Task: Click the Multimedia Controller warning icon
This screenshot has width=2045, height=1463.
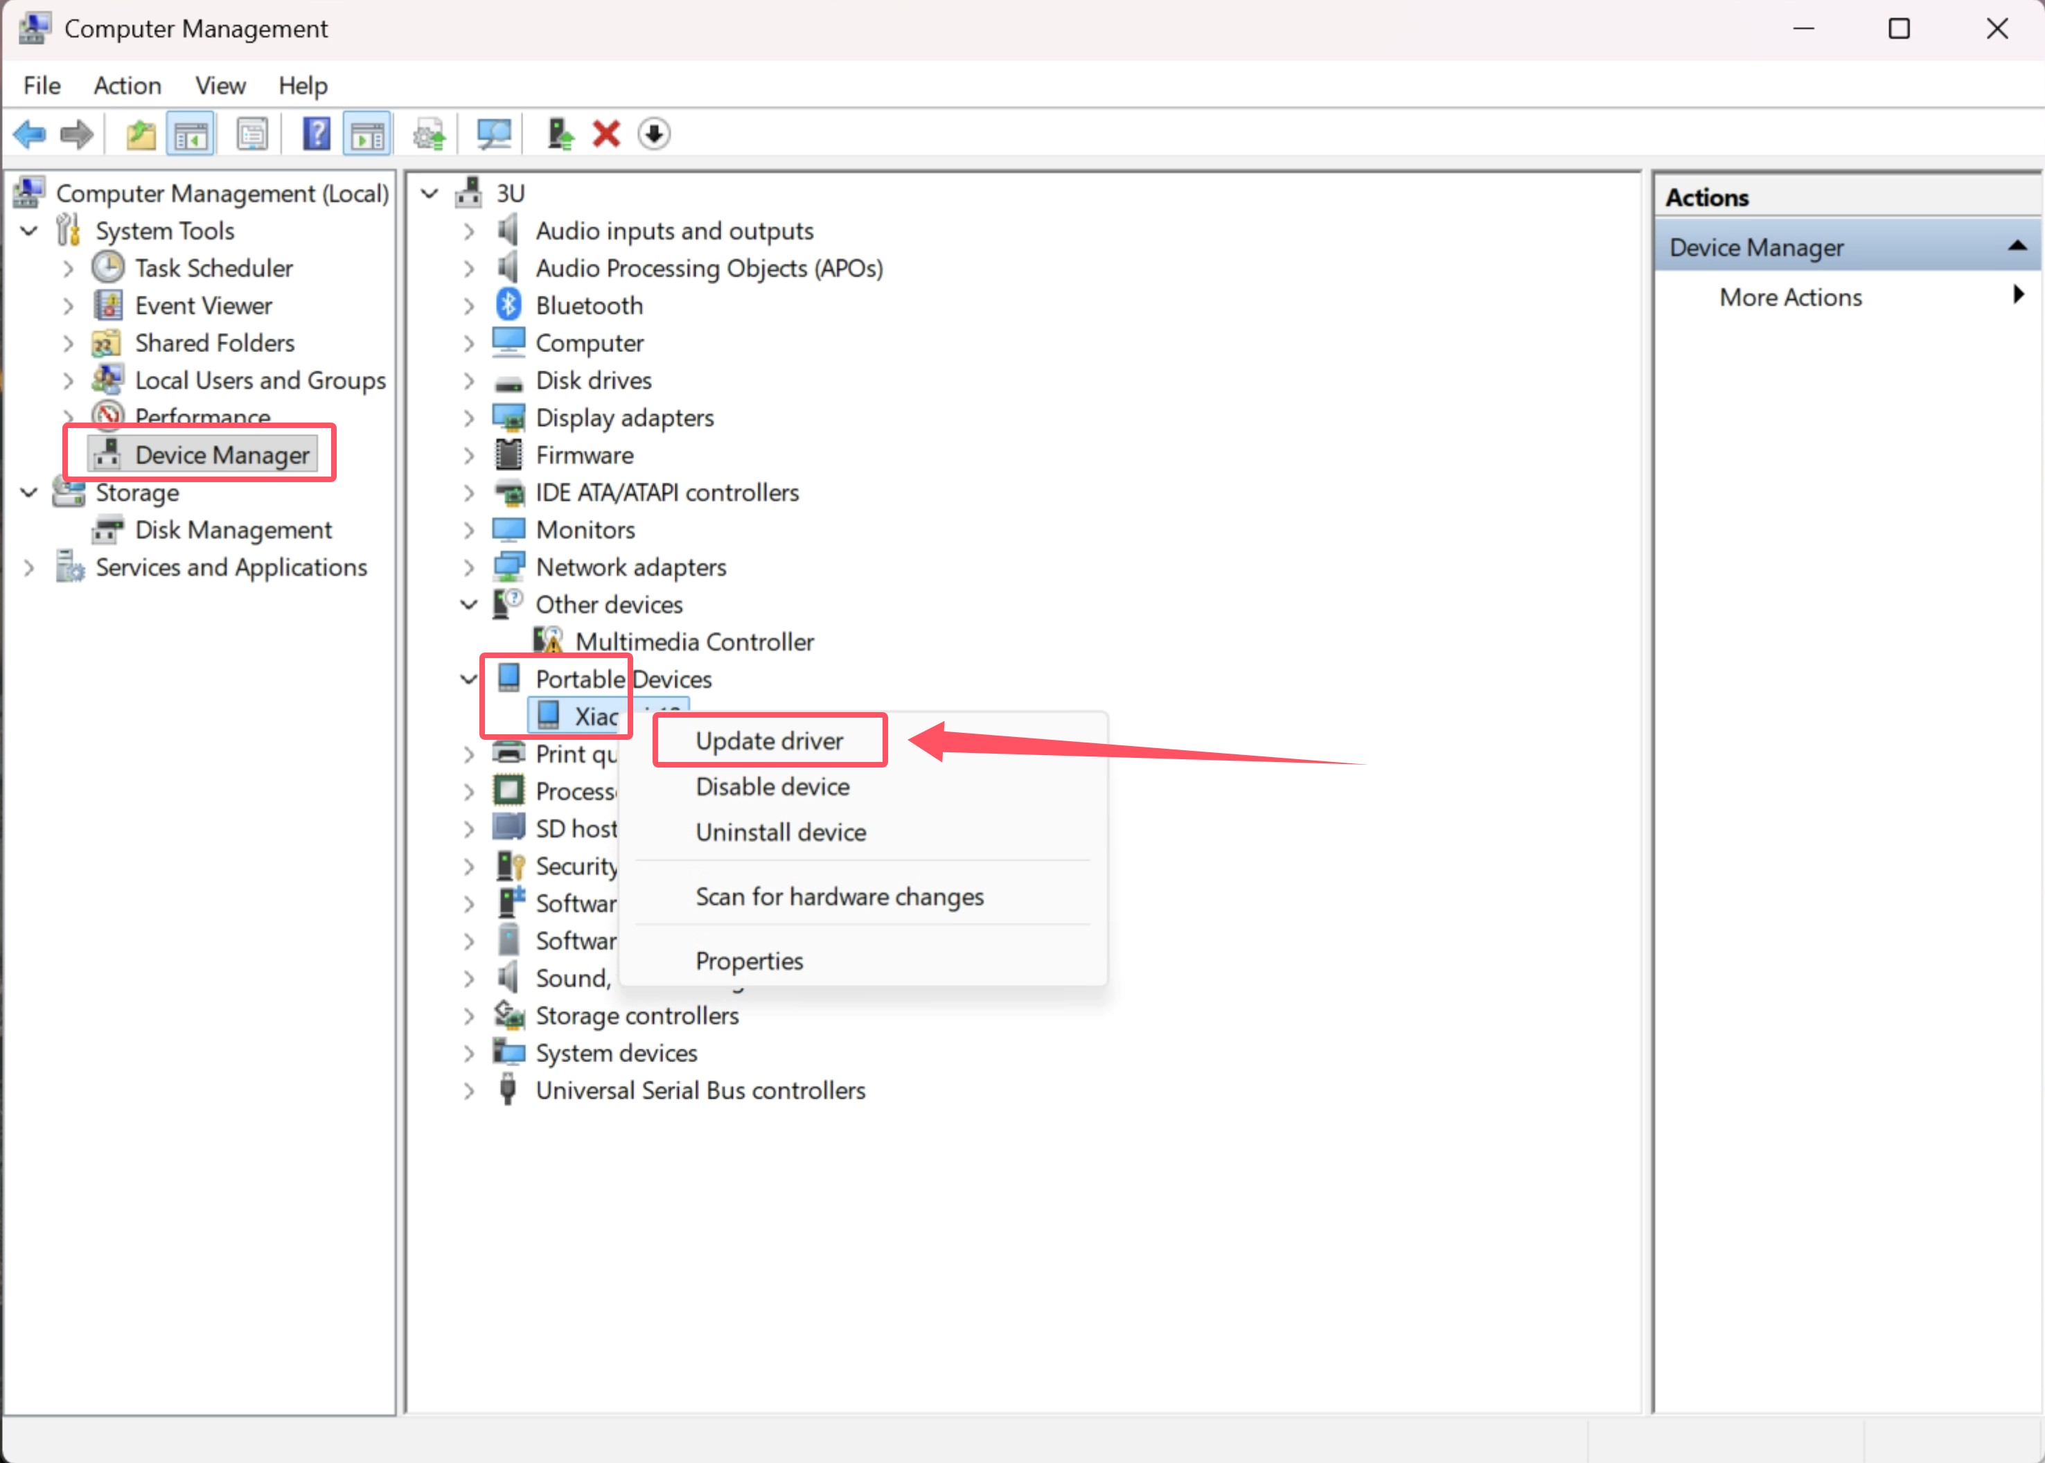Action: 548,641
